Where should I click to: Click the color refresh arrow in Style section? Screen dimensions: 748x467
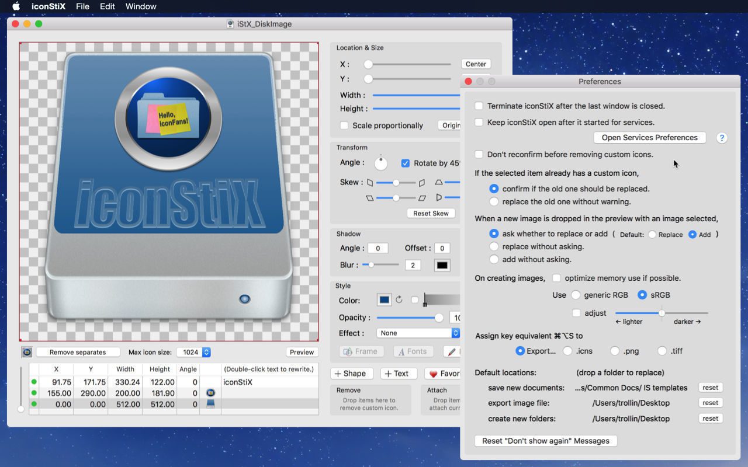(399, 299)
